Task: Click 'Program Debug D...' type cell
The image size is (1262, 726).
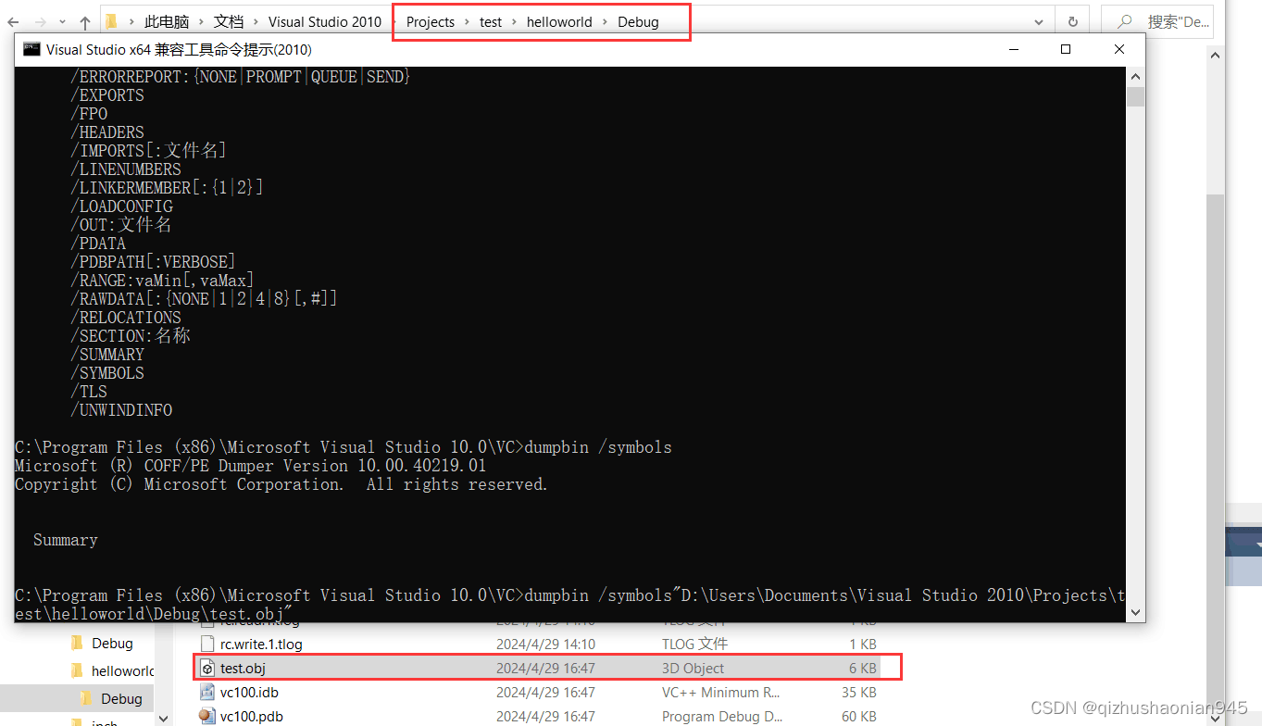Action: coord(722,716)
